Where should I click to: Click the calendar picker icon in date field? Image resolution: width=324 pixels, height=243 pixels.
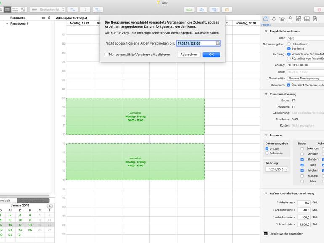[x=218, y=43]
